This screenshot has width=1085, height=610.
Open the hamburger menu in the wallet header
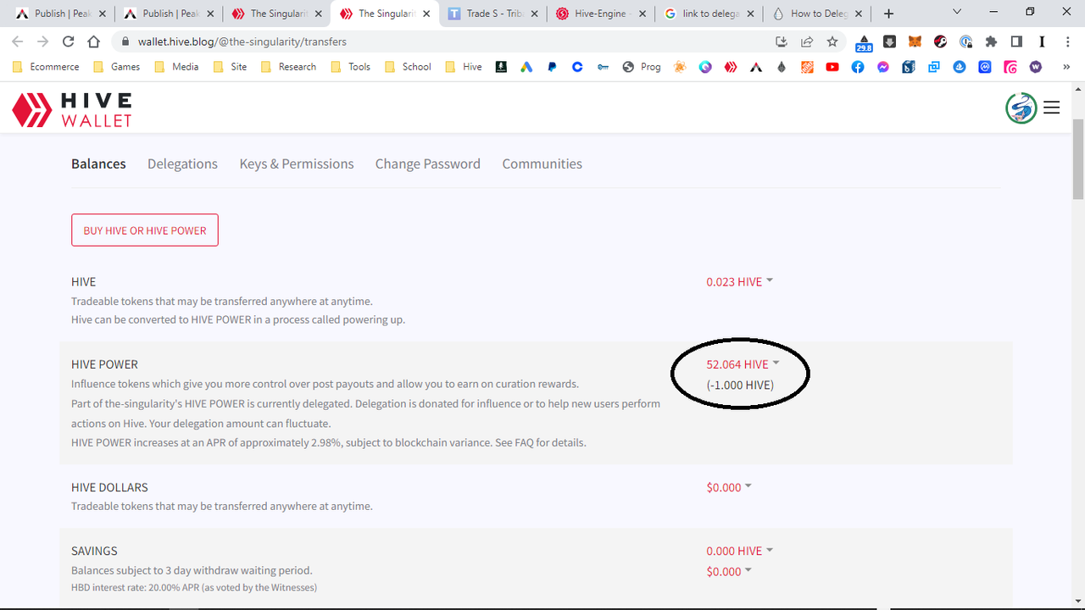pyautogui.click(x=1052, y=108)
